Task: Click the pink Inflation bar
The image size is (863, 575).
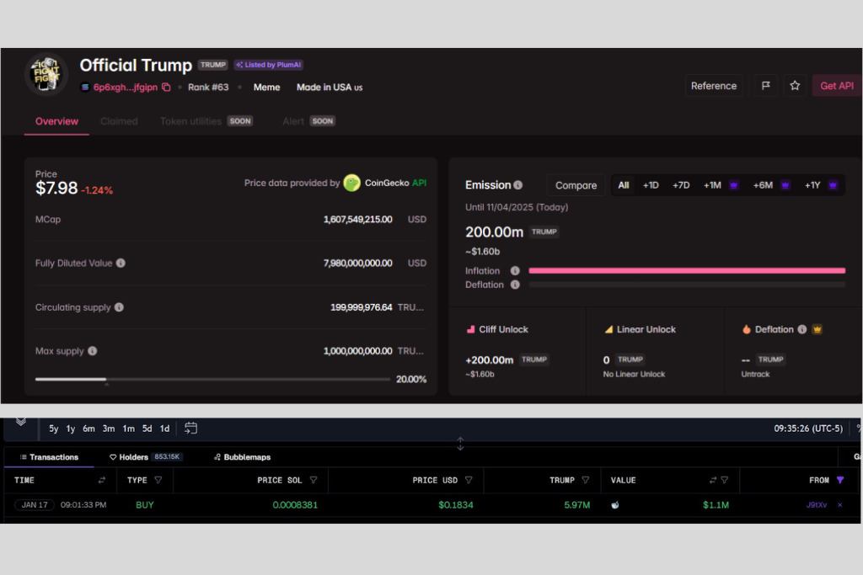Action: (687, 270)
